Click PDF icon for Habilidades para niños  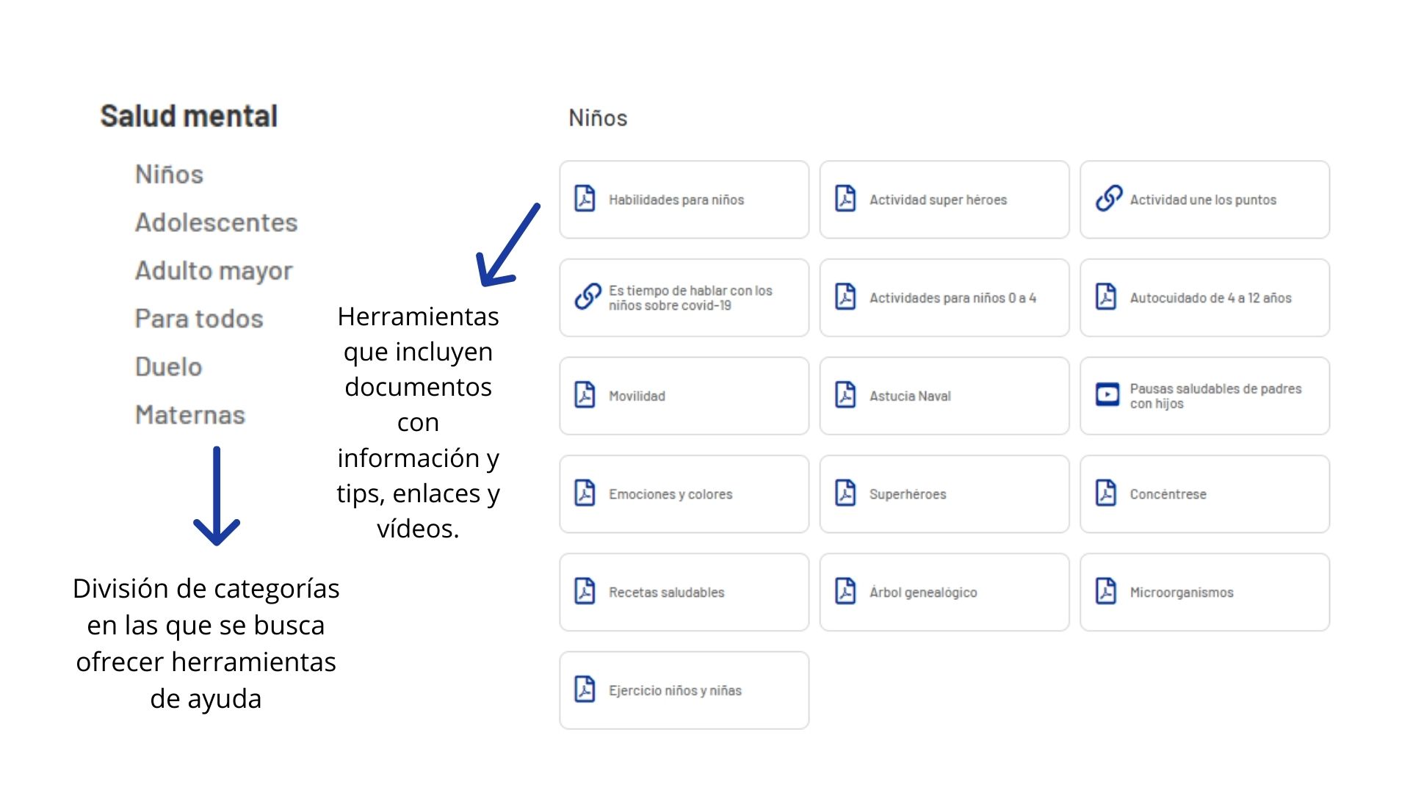tap(585, 199)
